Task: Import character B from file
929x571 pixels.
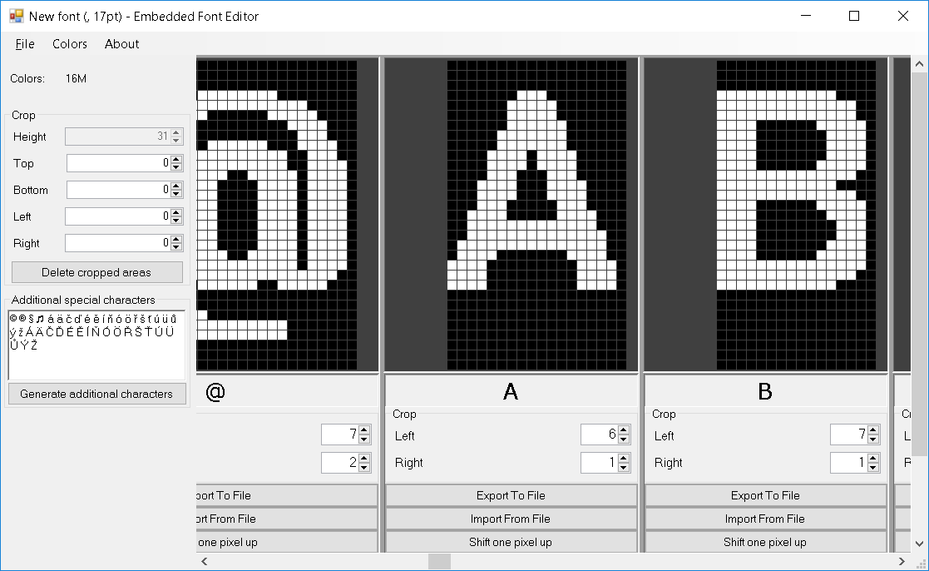Action: tap(764, 519)
